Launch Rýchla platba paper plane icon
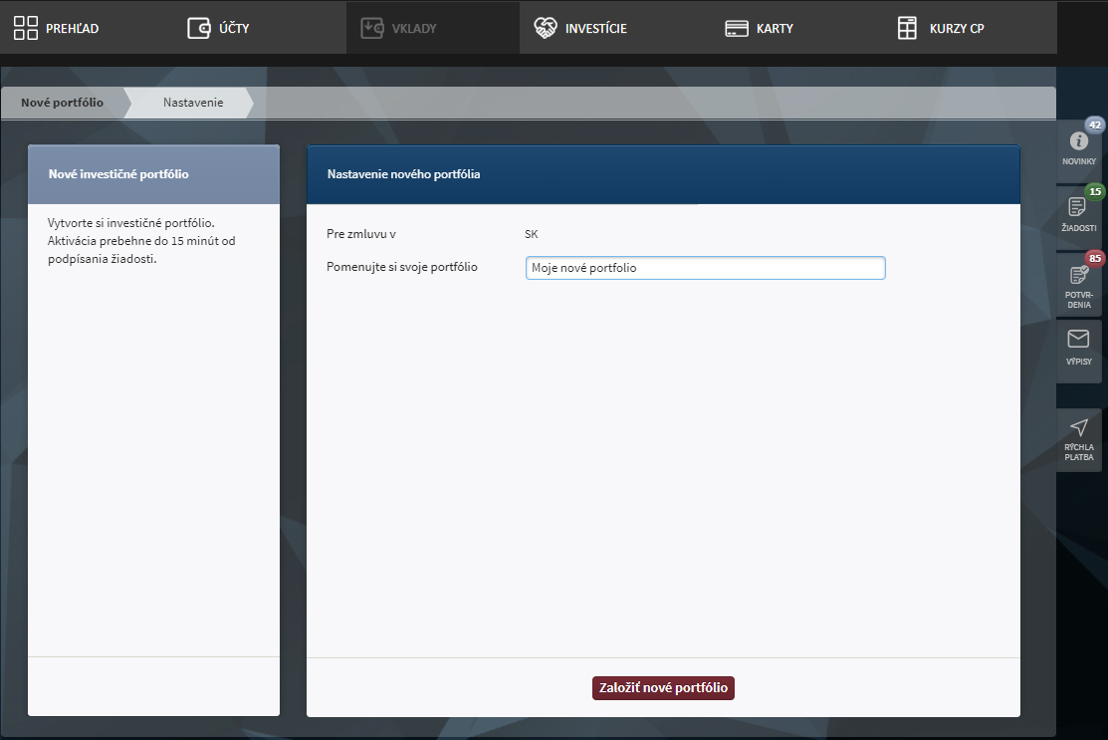The width and height of the screenshot is (1108, 740). click(1078, 427)
